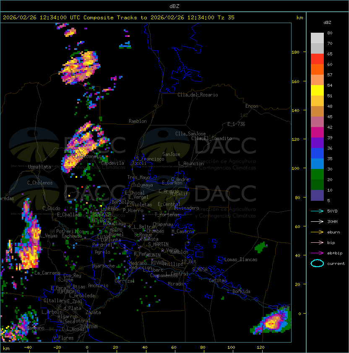The width and height of the screenshot is (349, 353).
Task: Click the 160 tick label on right axis
Action: 295,81
